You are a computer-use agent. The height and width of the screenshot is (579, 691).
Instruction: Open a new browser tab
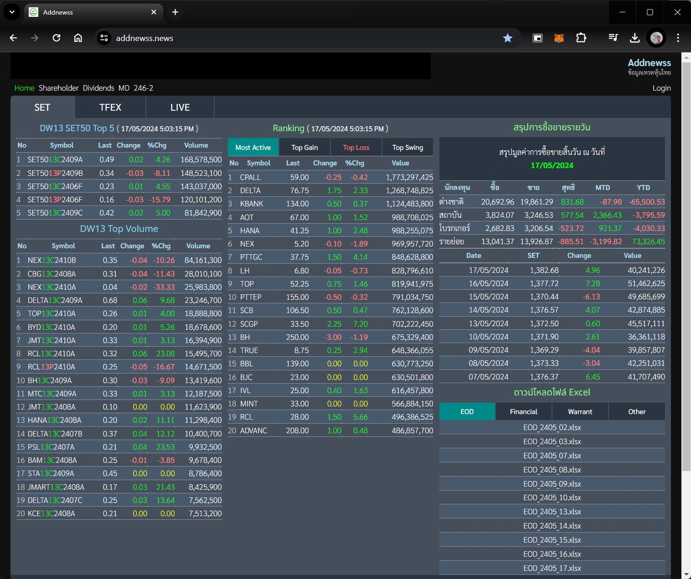(175, 12)
